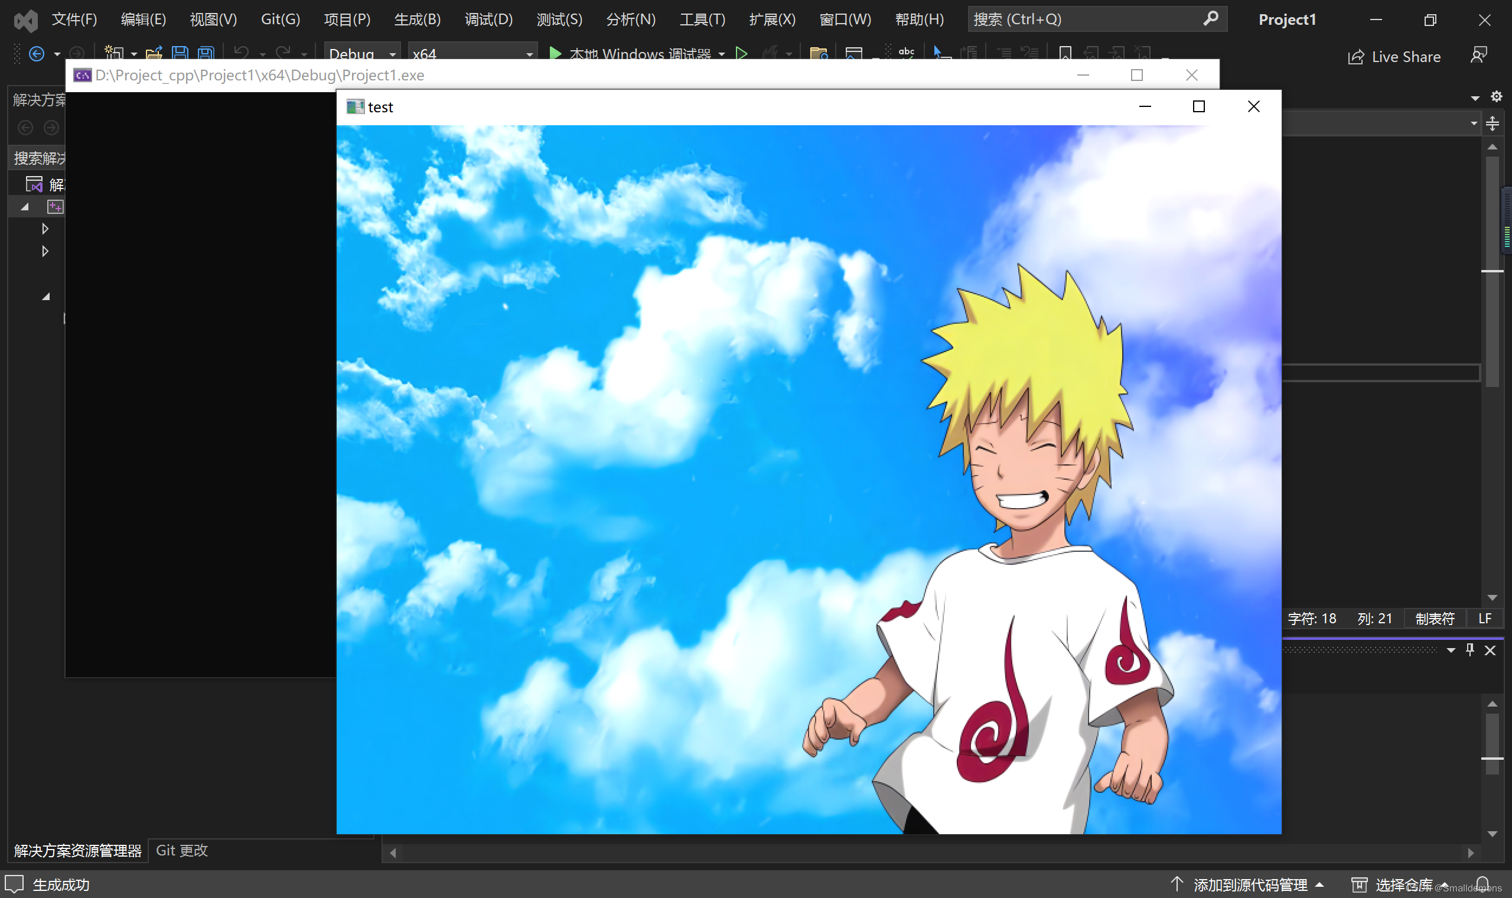This screenshot has width=1512, height=898.
Task: Click 选择仓库 in status bar
Action: coord(1405,884)
